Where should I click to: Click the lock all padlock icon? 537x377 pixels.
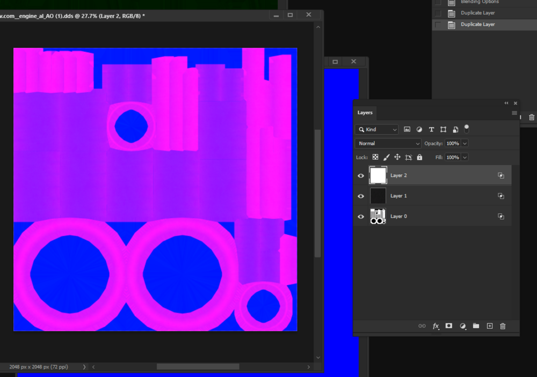point(419,158)
